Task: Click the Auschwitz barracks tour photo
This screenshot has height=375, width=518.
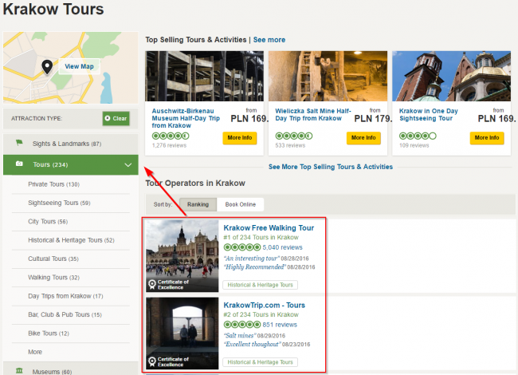Action: click(205, 76)
